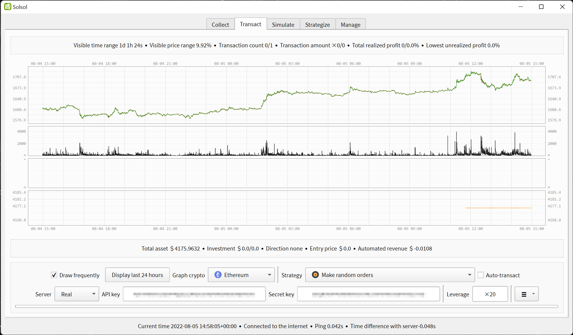Expand the Graph crypto Ethereum dropdown

[x=241, y=275]
